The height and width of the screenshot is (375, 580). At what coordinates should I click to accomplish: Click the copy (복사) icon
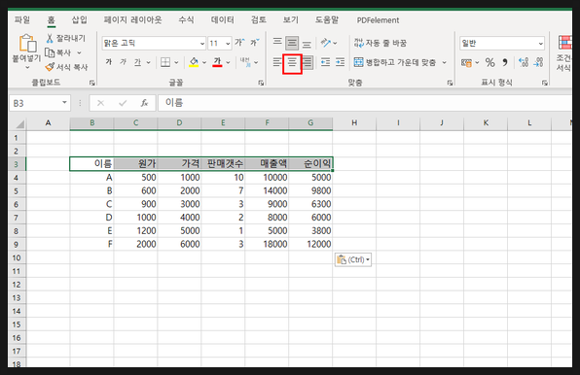tap(50, 52)
